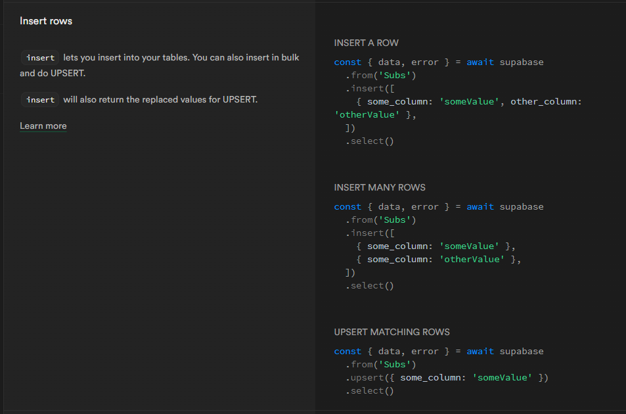Click .select() under UPSERT MATCHING ROWS
Viewport: 626px width, 414px height.
click(x=369, y=390)
